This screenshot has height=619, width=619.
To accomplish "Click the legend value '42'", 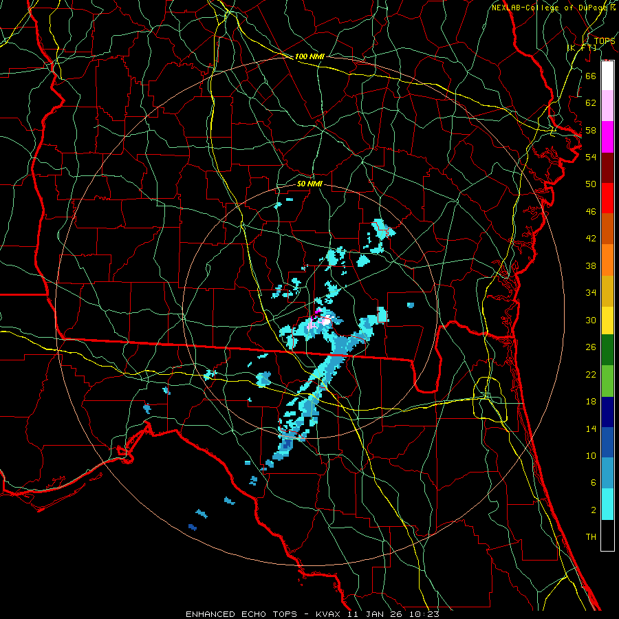I will [x=591, y=239].
